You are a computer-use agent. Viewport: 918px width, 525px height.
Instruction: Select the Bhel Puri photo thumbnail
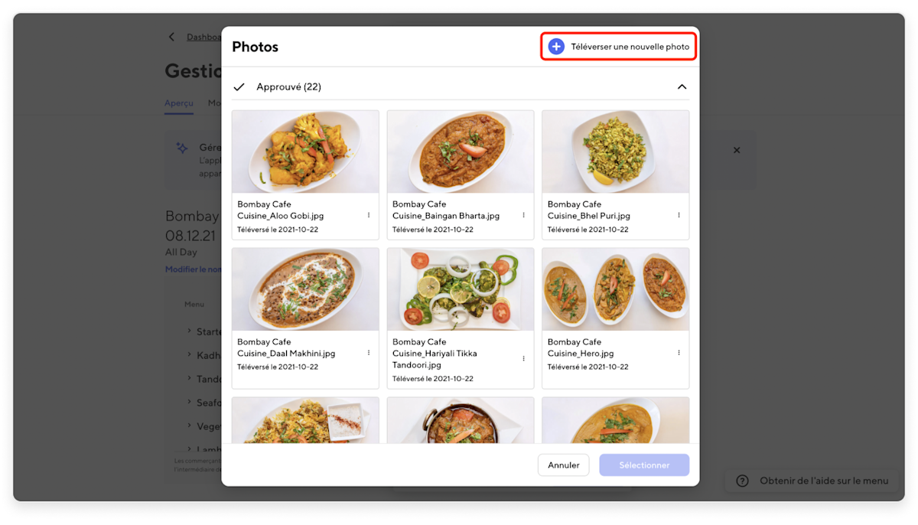(x=616, y=152)
